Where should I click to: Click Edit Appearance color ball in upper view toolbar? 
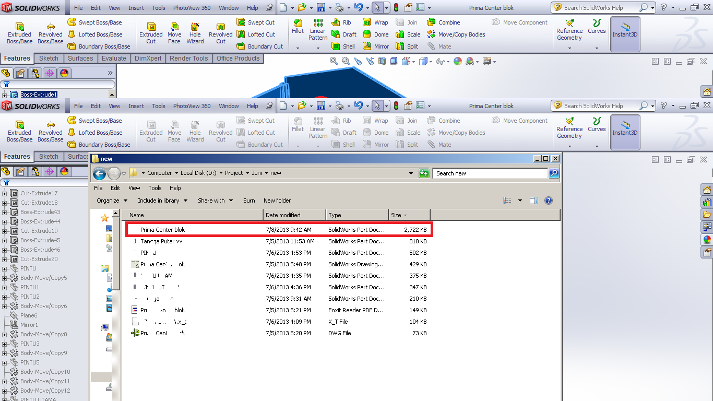[458, 61]
